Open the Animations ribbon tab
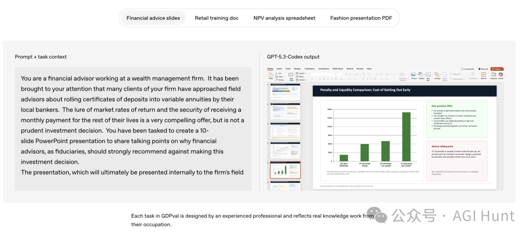Image resolution: width=531 pixels, height=237 pixels. tap(324, 69)
